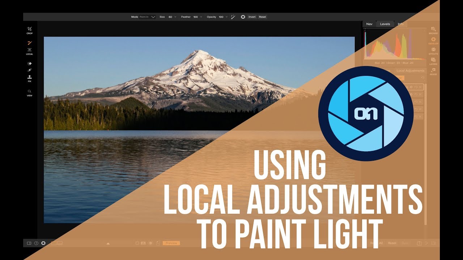
Task: Click the Reset button in bottom bar
Action: [392, 243]
